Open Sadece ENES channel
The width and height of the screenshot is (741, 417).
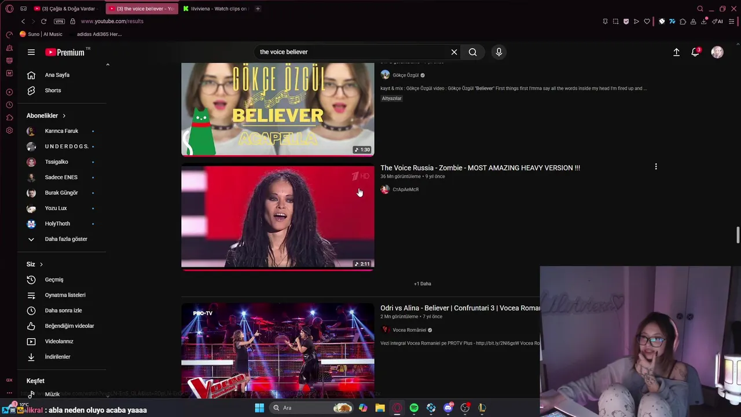pos(62,177)
